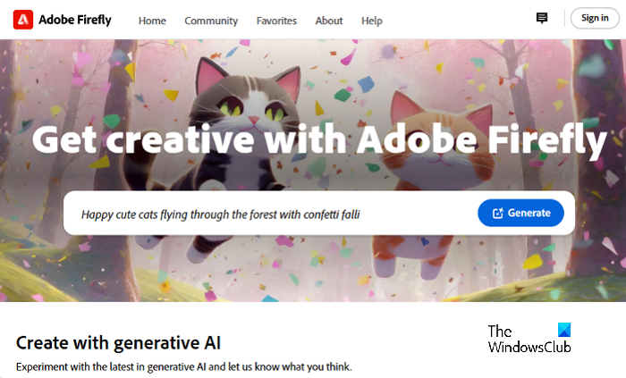Click Help in the top navigation
This screenshot has width=626, height=378.
(371, 21)
